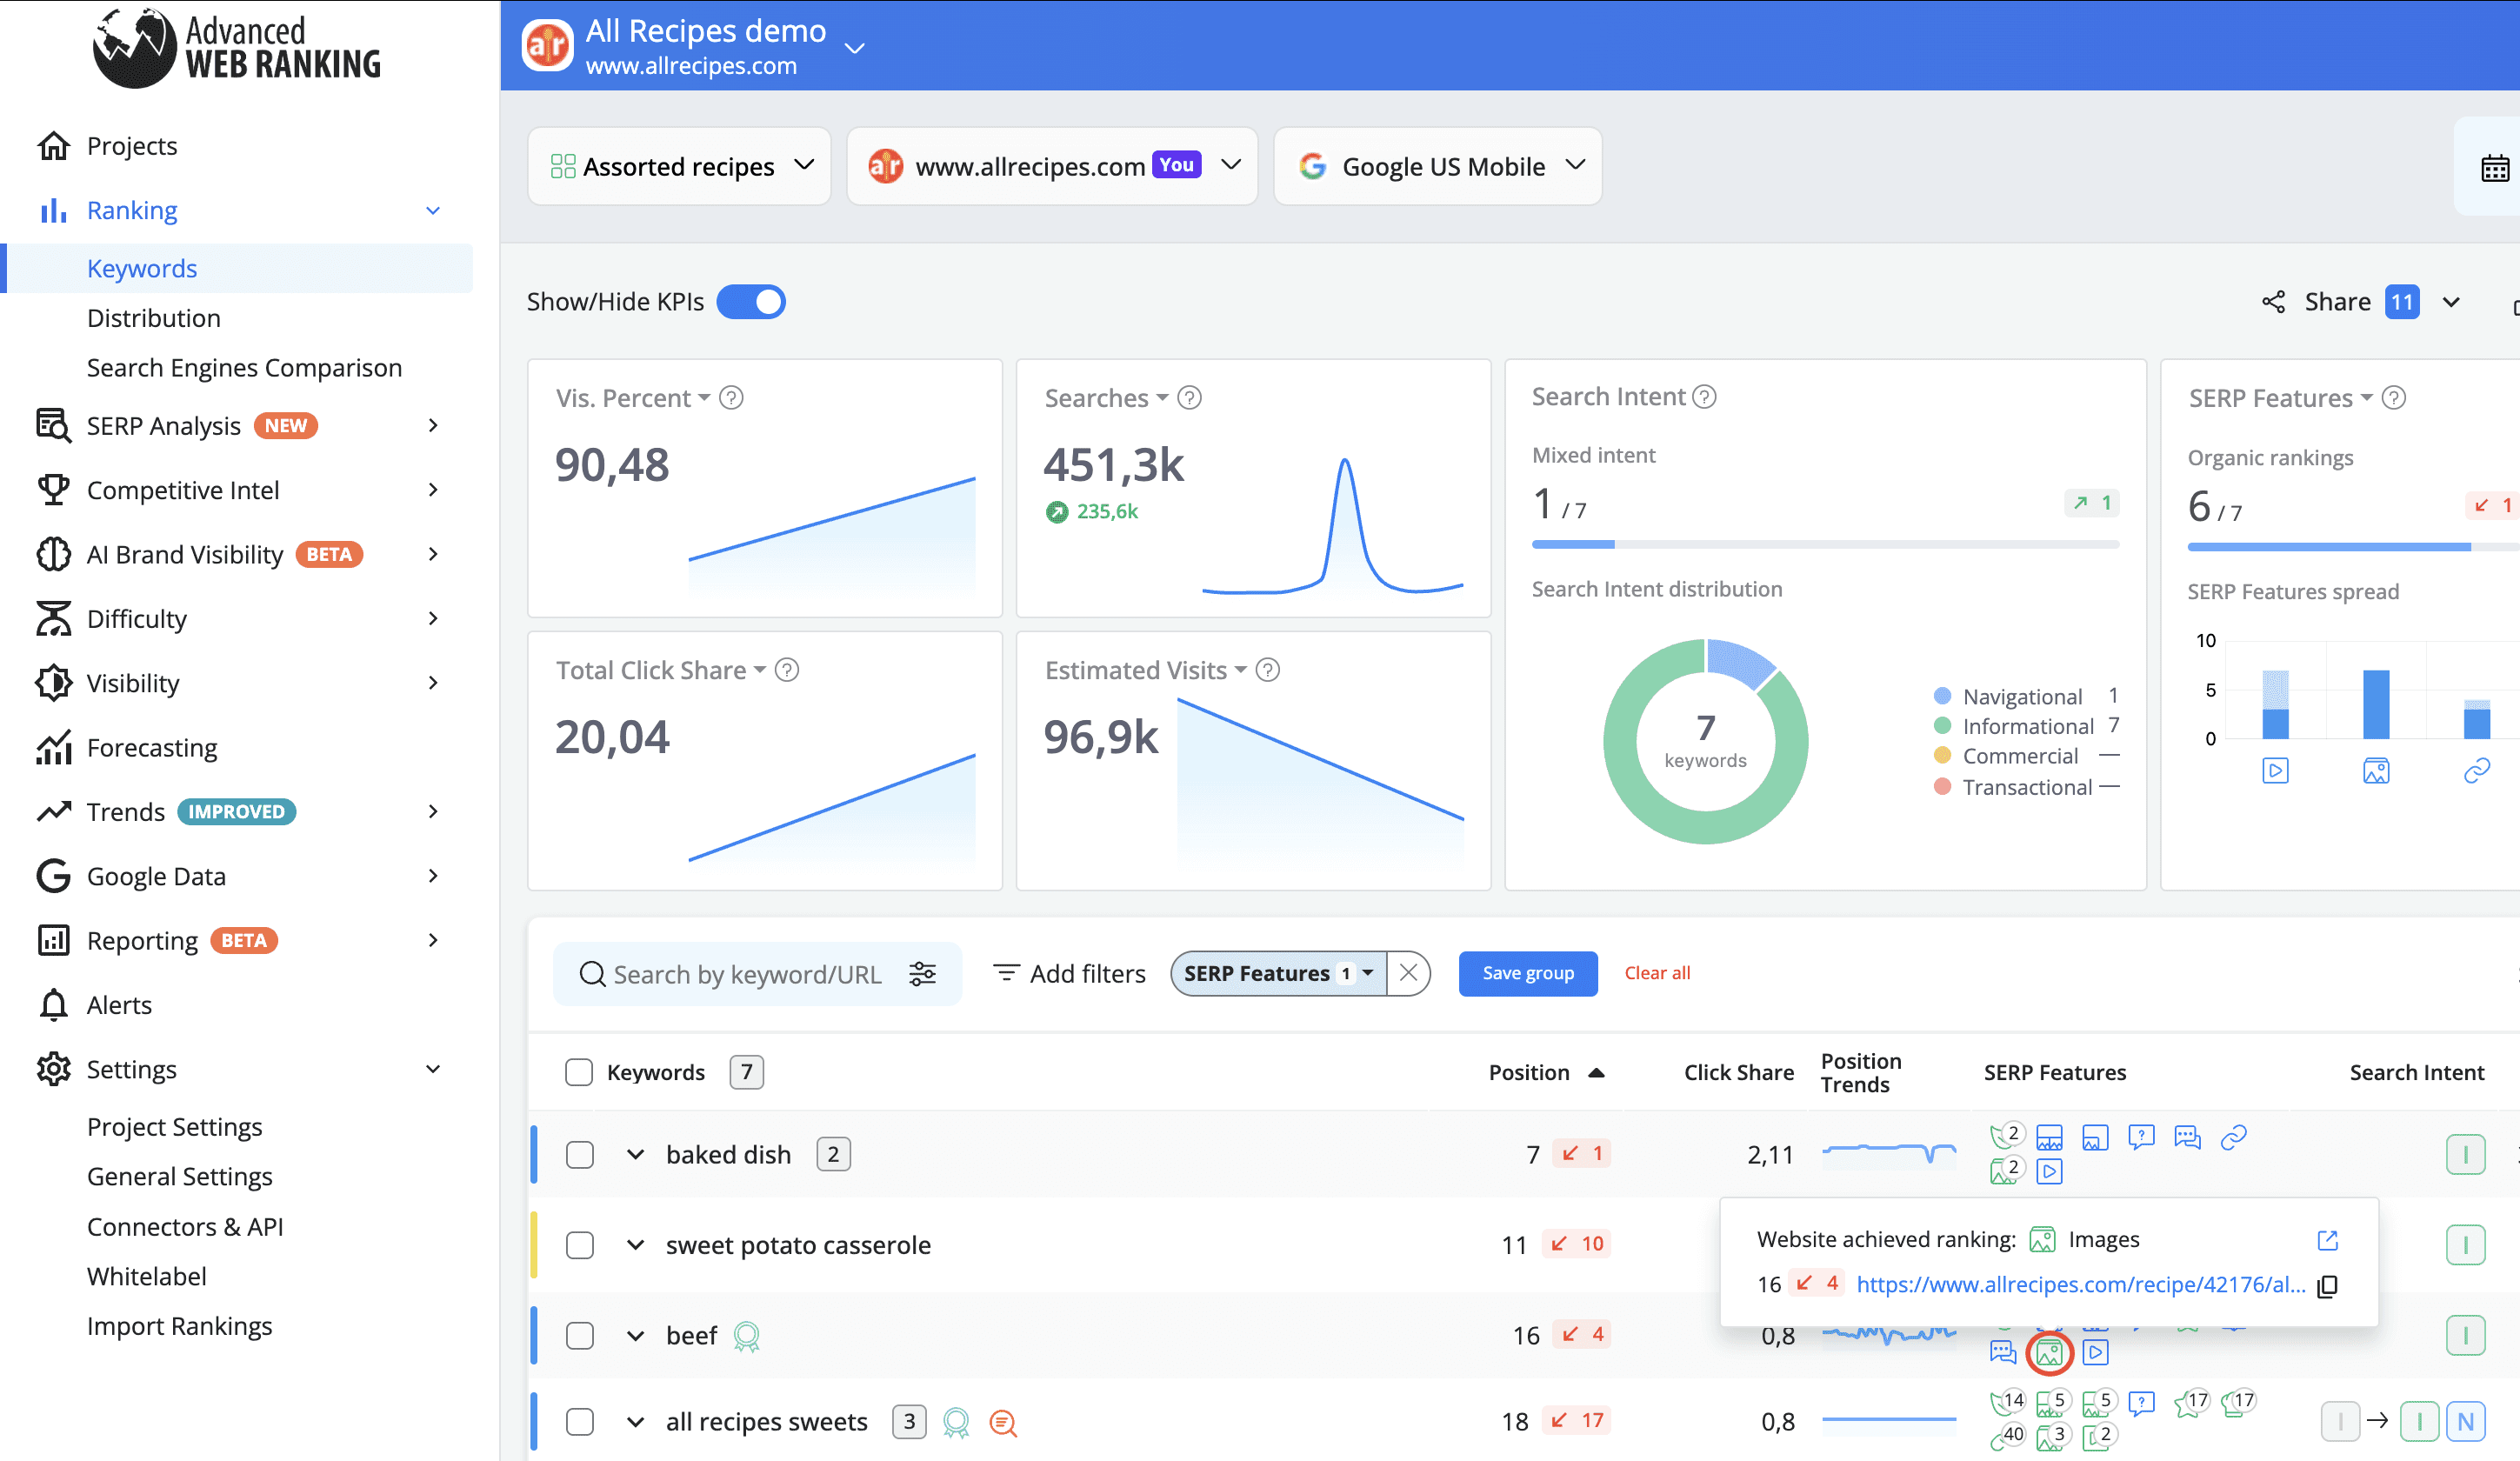
Task: Click orange search note icon for all recipes sweets
Action: click(1003, 1422)
